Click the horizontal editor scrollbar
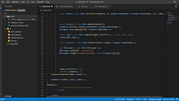Screen dimensions: 179x101 [104, 97]
